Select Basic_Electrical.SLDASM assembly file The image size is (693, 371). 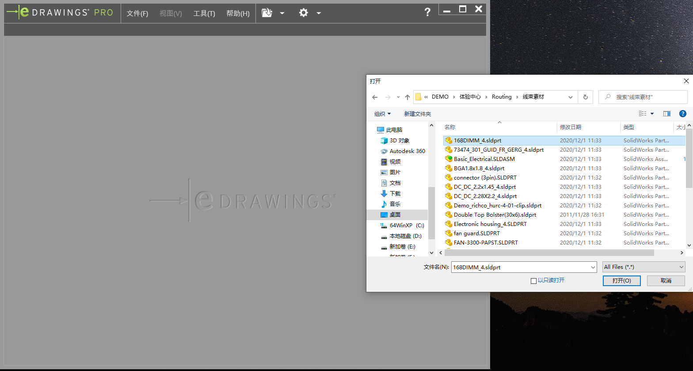pyautogui.click(x=484, y=159)
